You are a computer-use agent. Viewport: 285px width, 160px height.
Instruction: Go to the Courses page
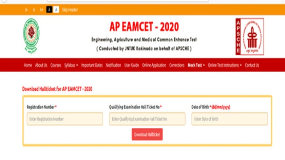(x=56, y=65)
